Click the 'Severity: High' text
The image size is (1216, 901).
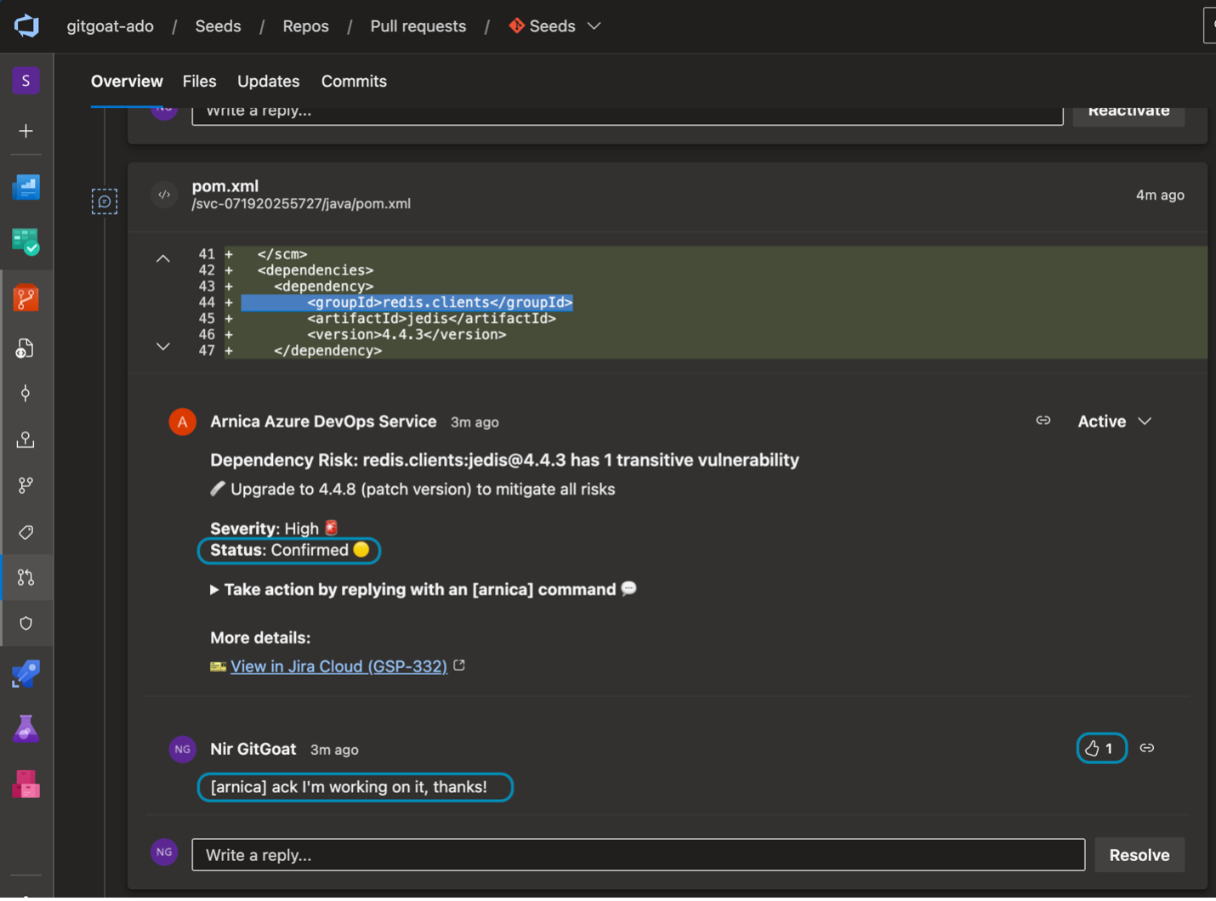pos(264,529)
